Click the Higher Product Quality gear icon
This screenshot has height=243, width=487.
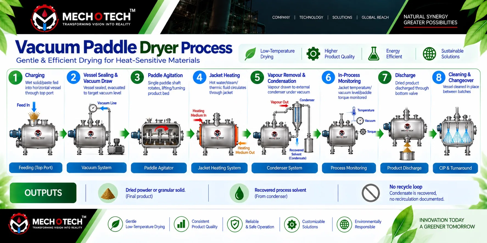(x=313, y=53)
